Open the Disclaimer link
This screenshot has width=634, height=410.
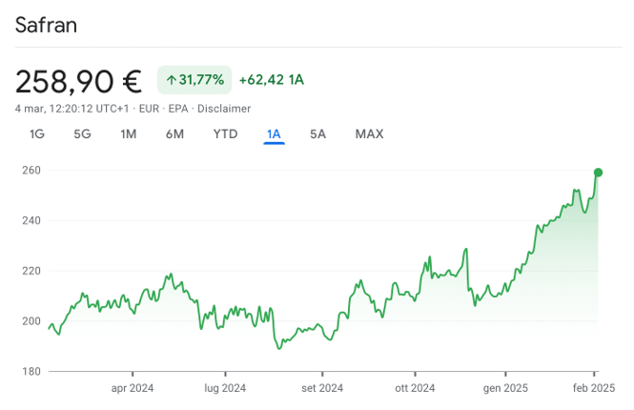(224, 109)
